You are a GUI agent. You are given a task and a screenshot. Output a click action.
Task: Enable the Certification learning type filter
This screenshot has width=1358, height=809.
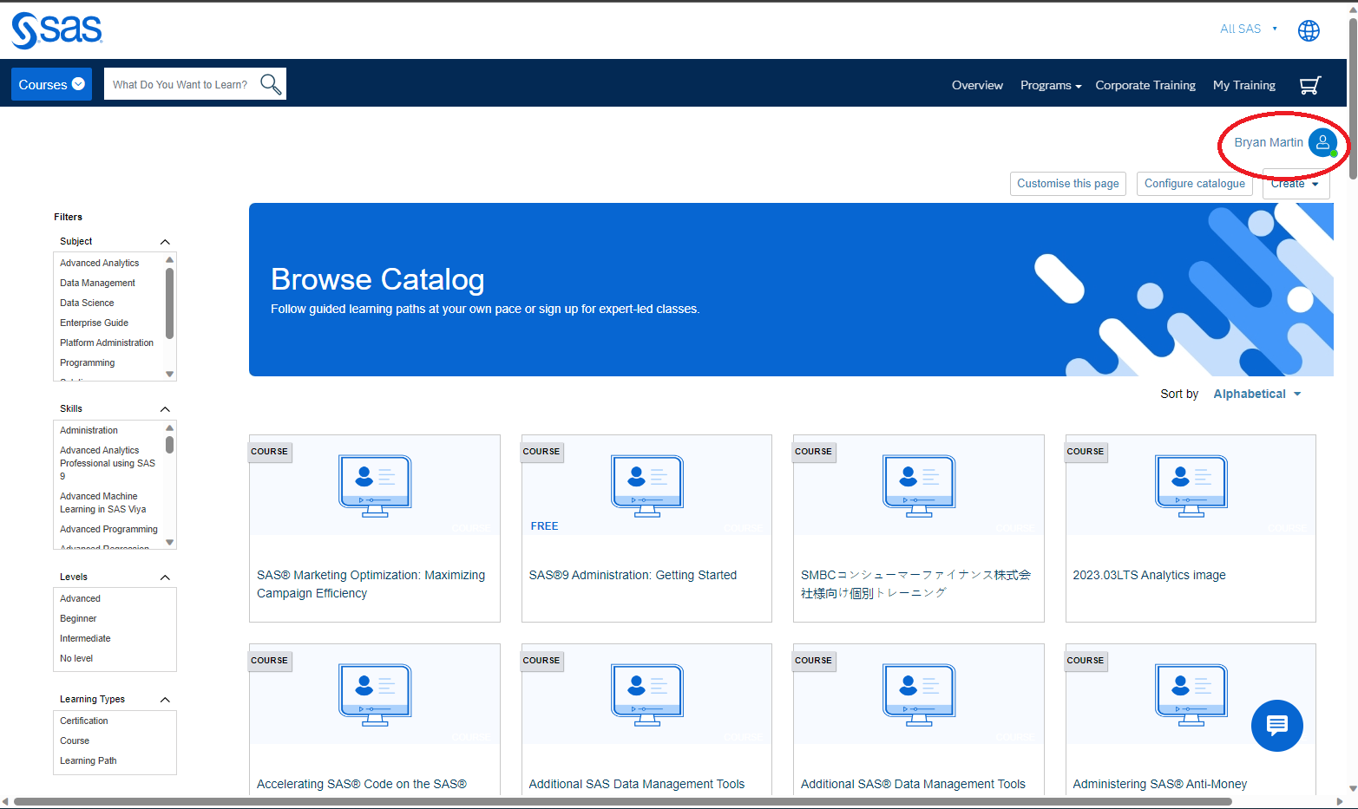pyautogui.click(x=83, y=721)
